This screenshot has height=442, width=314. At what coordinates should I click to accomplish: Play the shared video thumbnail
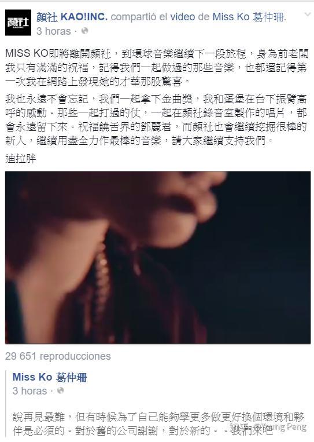tap(158, 257)
